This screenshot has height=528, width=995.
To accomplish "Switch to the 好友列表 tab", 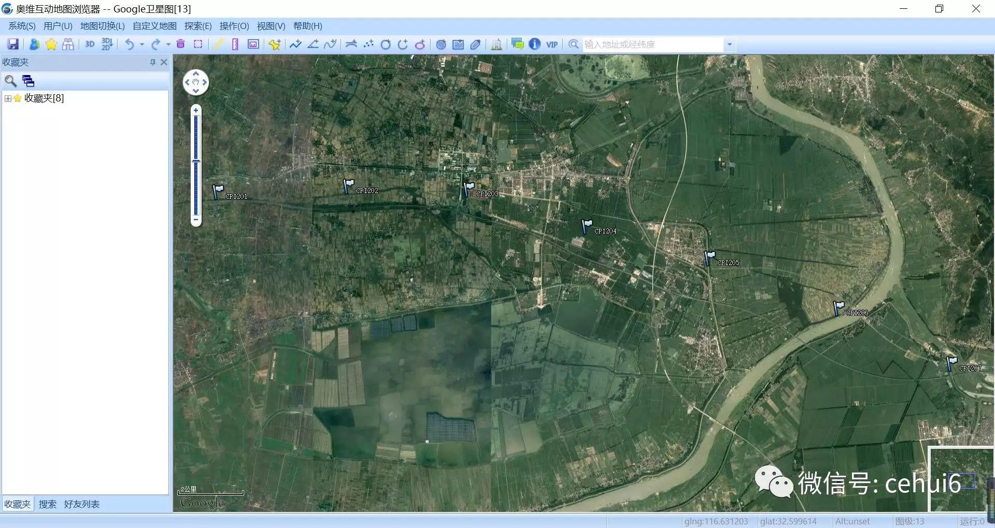I will pos(81,504).
